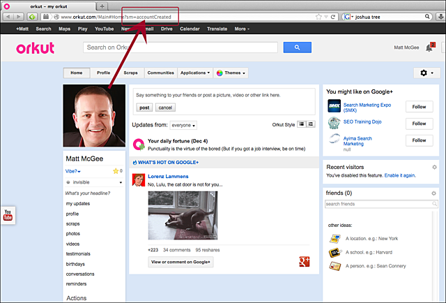
Task: Click the school idea icon
Action: tap(334, 252)
